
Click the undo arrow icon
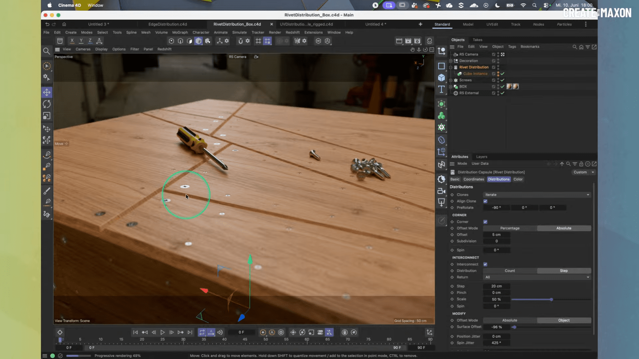click(47, 24)
